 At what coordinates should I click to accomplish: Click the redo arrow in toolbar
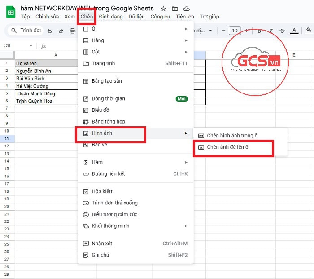point(61,31)
